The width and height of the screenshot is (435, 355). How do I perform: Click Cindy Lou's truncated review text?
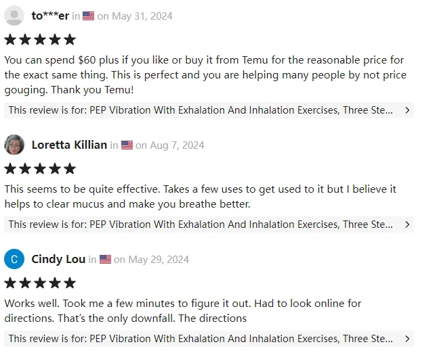(x=183, y=311)
